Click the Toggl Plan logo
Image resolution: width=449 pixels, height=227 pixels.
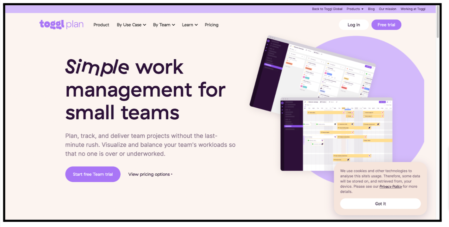61,25
